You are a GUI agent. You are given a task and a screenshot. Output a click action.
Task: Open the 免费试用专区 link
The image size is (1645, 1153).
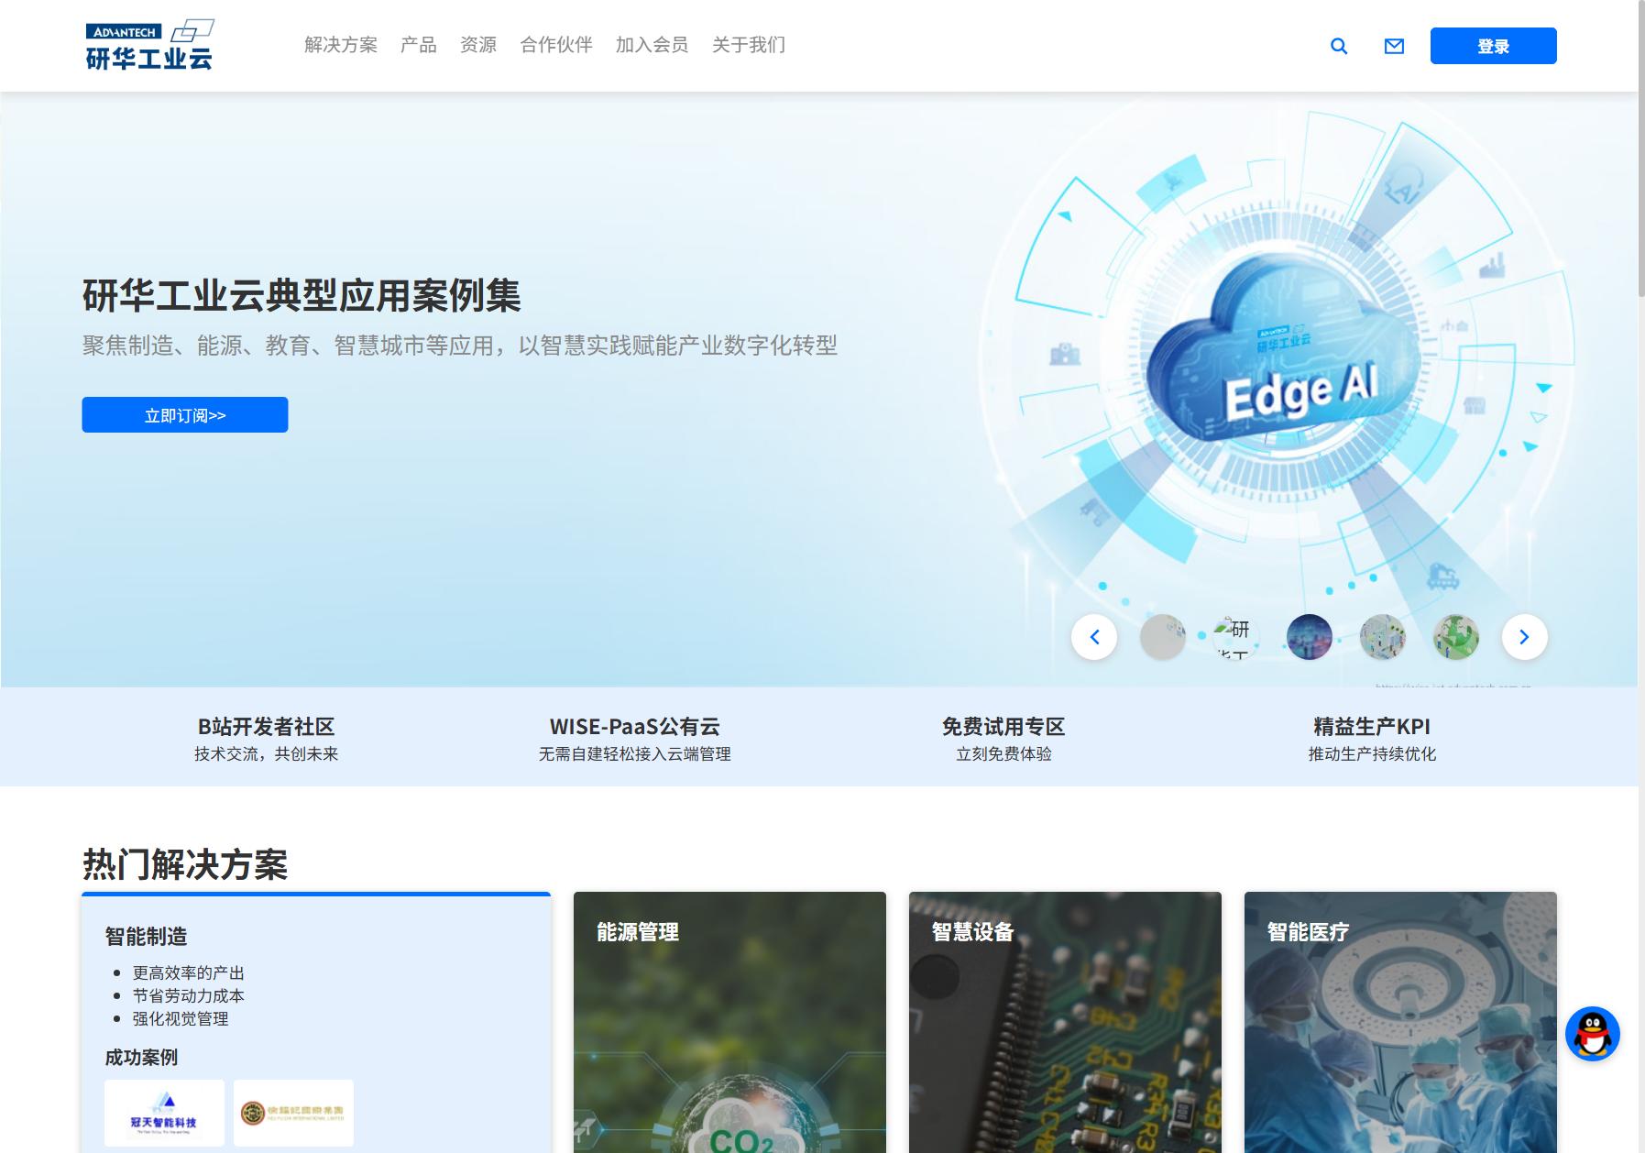[x=1003, y=727]
